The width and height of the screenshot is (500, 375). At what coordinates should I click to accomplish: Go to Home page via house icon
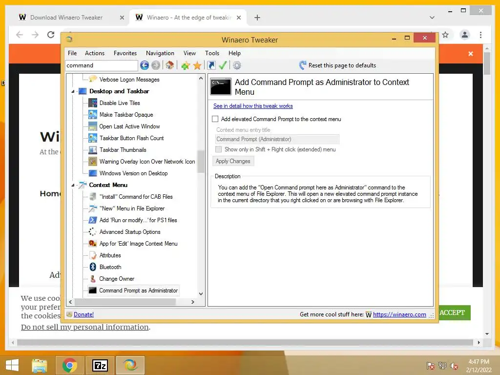point(169,65)
